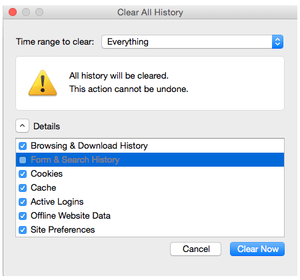Viewport: 300px width, 280px height.
Task: Open the time range dropdown arrows
Action: pyautogui.click(x=277, y=41)
